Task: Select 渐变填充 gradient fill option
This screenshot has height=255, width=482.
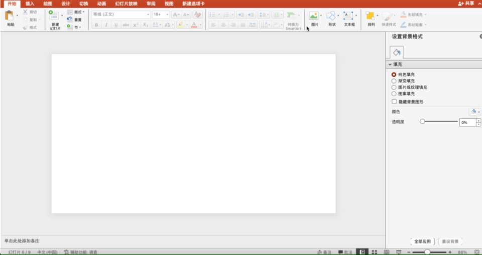Action: [394, 81]
